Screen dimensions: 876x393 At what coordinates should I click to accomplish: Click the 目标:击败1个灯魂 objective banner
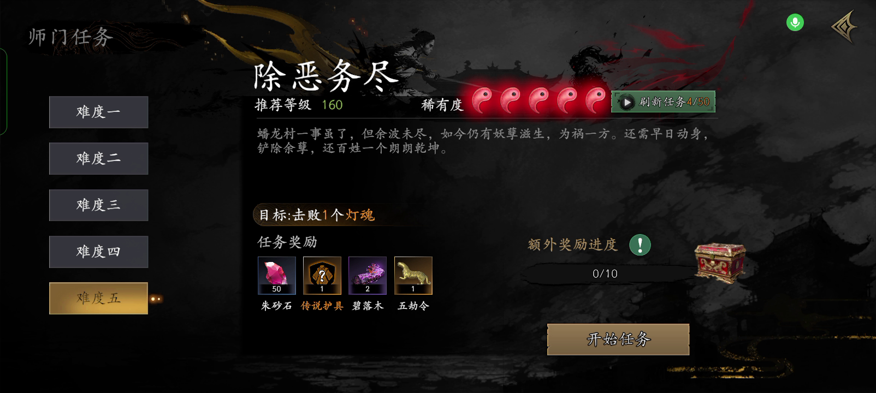(317, 215)
